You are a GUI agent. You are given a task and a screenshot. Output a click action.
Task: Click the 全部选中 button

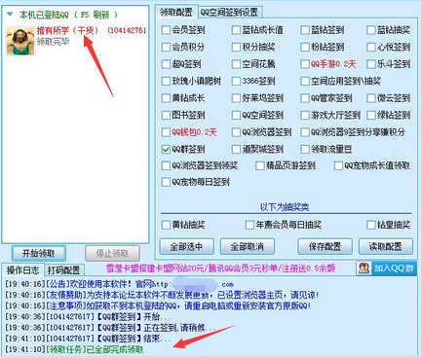point(186,247)
